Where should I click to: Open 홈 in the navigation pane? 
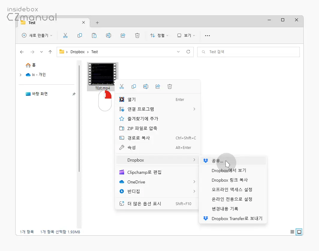coord(31,65)
